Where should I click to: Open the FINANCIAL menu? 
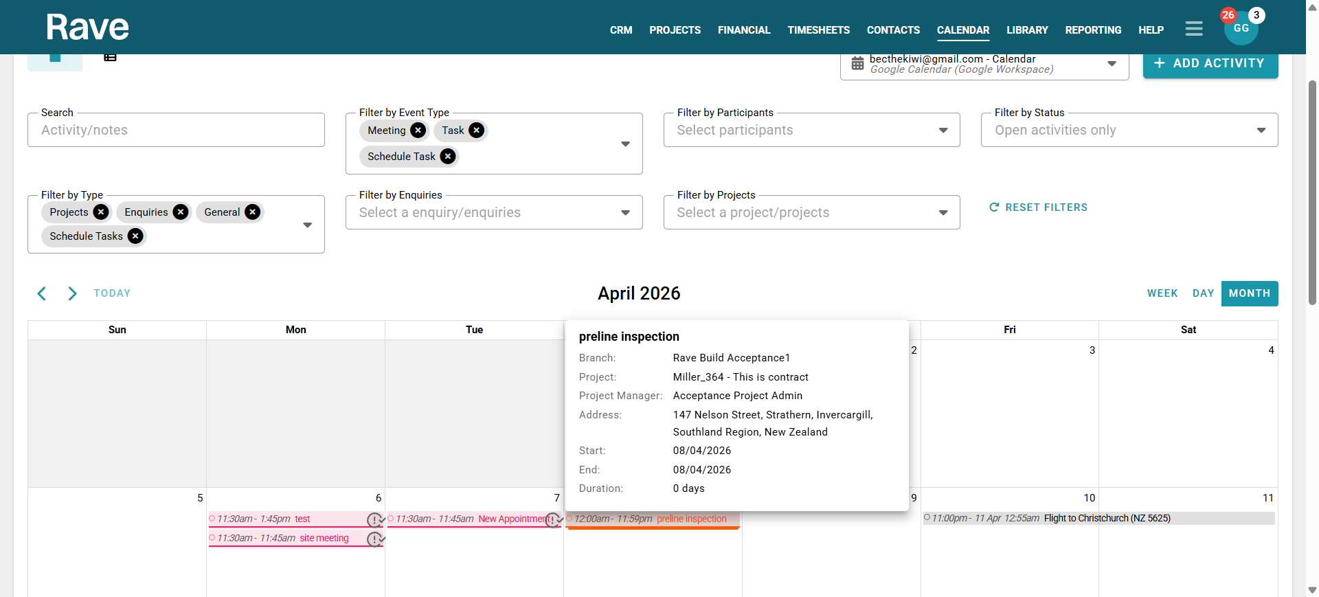pyautogui.click(x=744, y=30)
